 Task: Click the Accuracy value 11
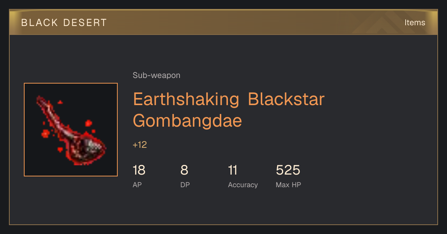233,170
